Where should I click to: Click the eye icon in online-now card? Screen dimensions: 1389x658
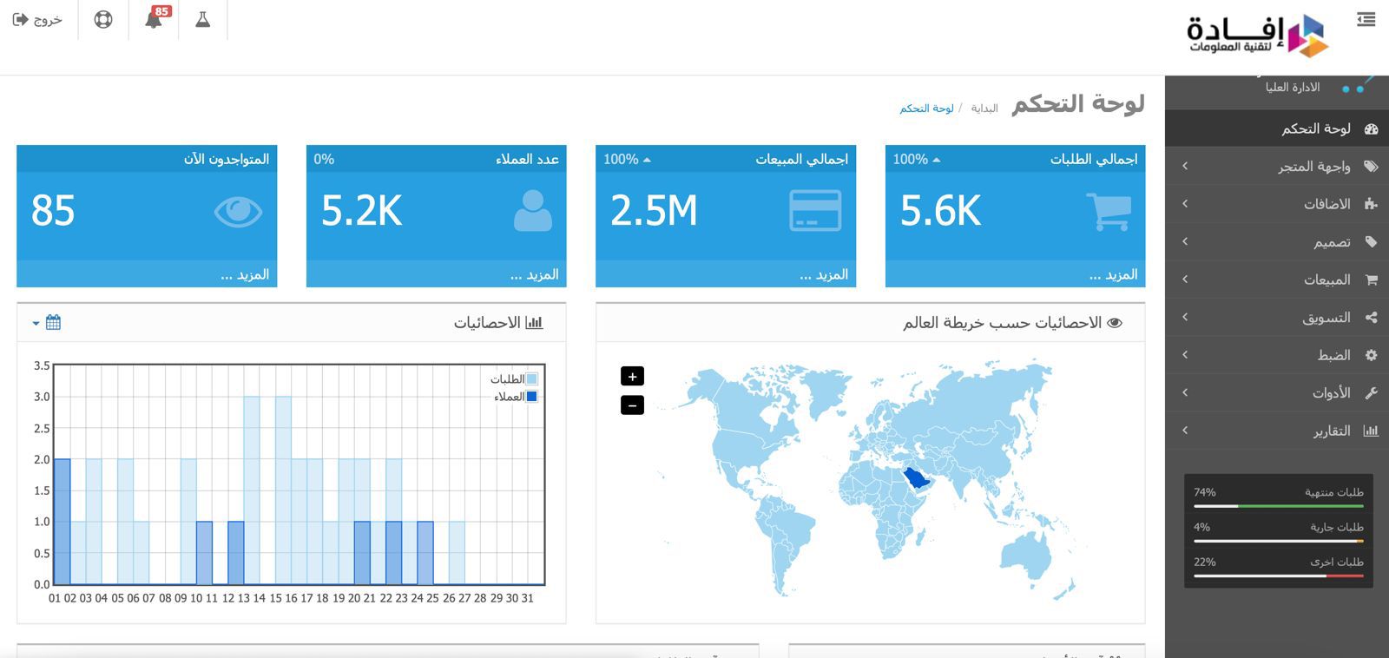pos(238,212)
